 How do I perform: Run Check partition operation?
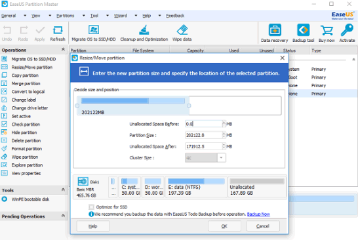point(26,124)
